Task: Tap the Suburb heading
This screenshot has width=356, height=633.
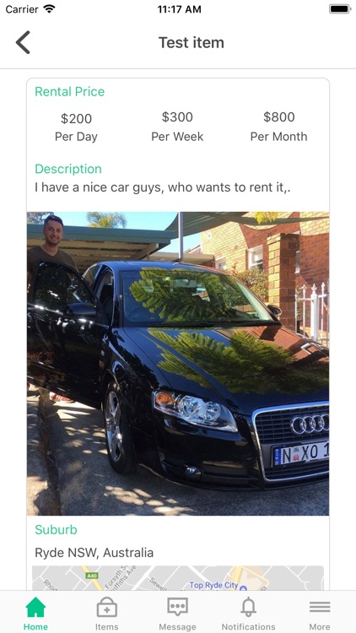Action: coord(57,530)
